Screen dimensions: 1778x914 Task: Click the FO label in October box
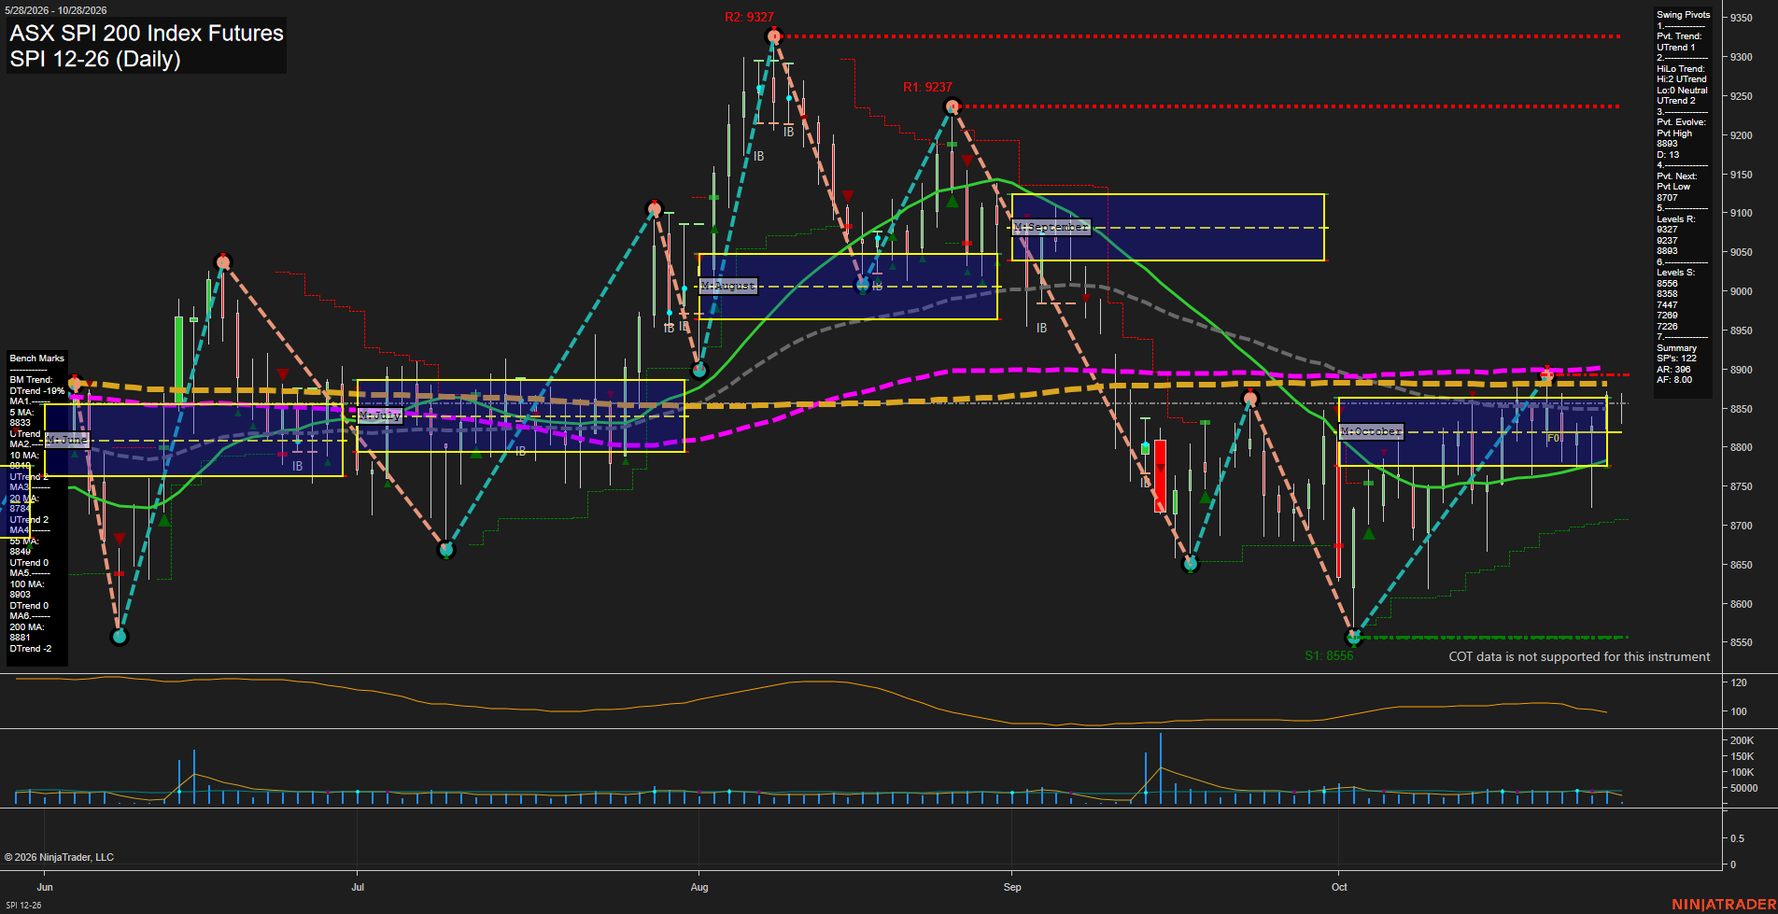coord(1554,438)
